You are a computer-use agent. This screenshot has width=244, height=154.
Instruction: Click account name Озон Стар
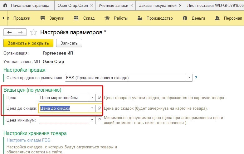pos(53,61)
